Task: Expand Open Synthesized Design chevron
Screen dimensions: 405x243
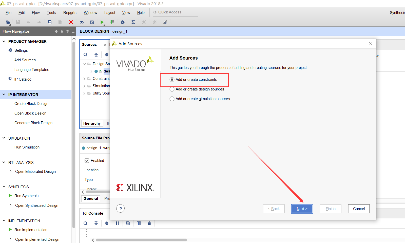Action: click(10, 205)
